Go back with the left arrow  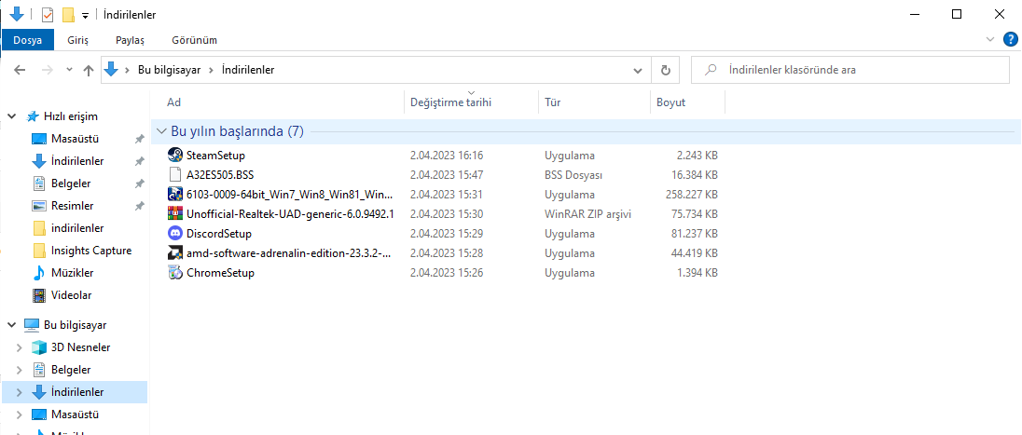20,71
